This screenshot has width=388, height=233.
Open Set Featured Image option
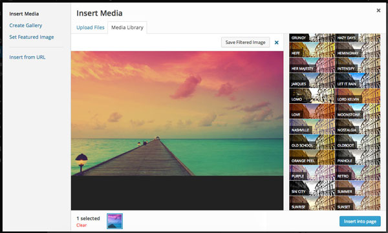[x=32, y=37]
